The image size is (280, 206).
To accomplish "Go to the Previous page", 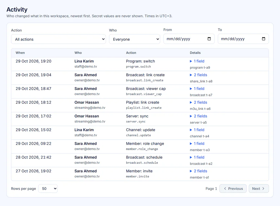I will pyautogui.click(x=233, y=188).
